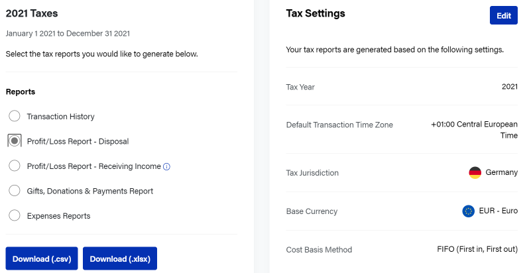This screenshot has height=273, width=527.
Task: Click the Central European Time zone value
Action: click(x=474, y=130)
